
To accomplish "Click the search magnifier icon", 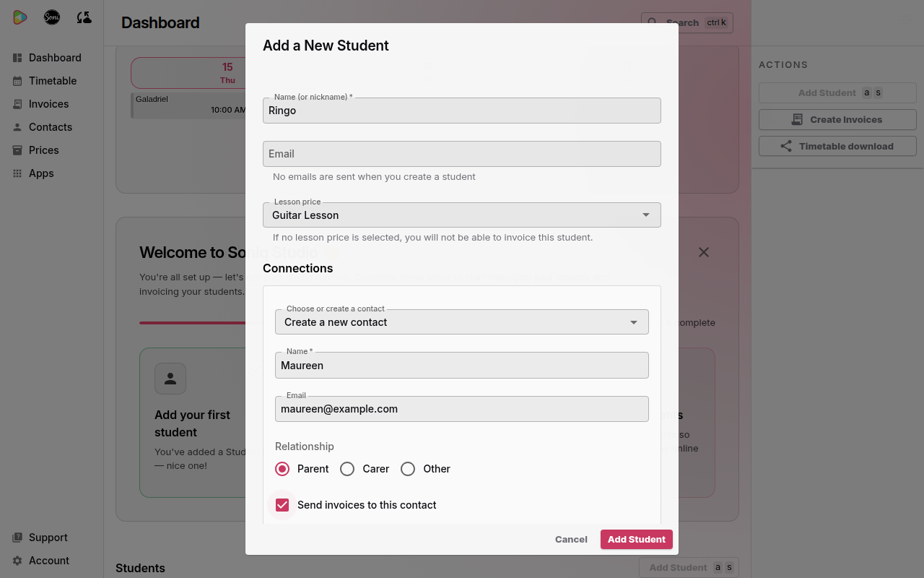I will (x=653, y=22).
